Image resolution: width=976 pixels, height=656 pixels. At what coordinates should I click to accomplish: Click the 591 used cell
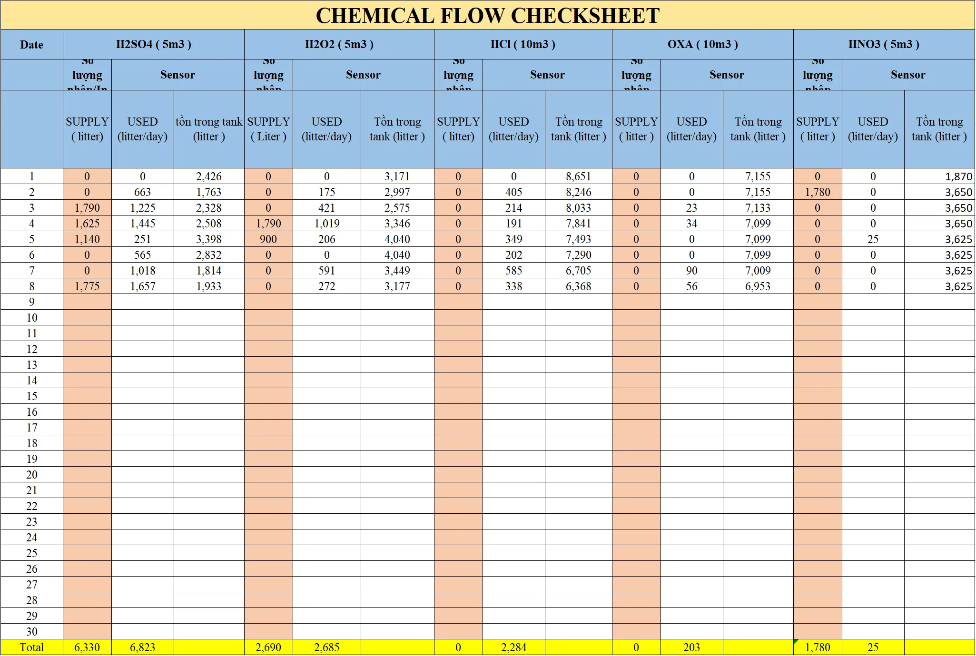coord(327,271)
